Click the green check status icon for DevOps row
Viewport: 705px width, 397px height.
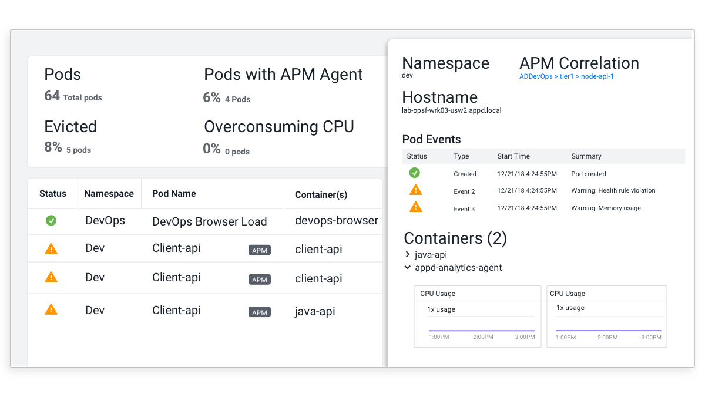(51, 221)
